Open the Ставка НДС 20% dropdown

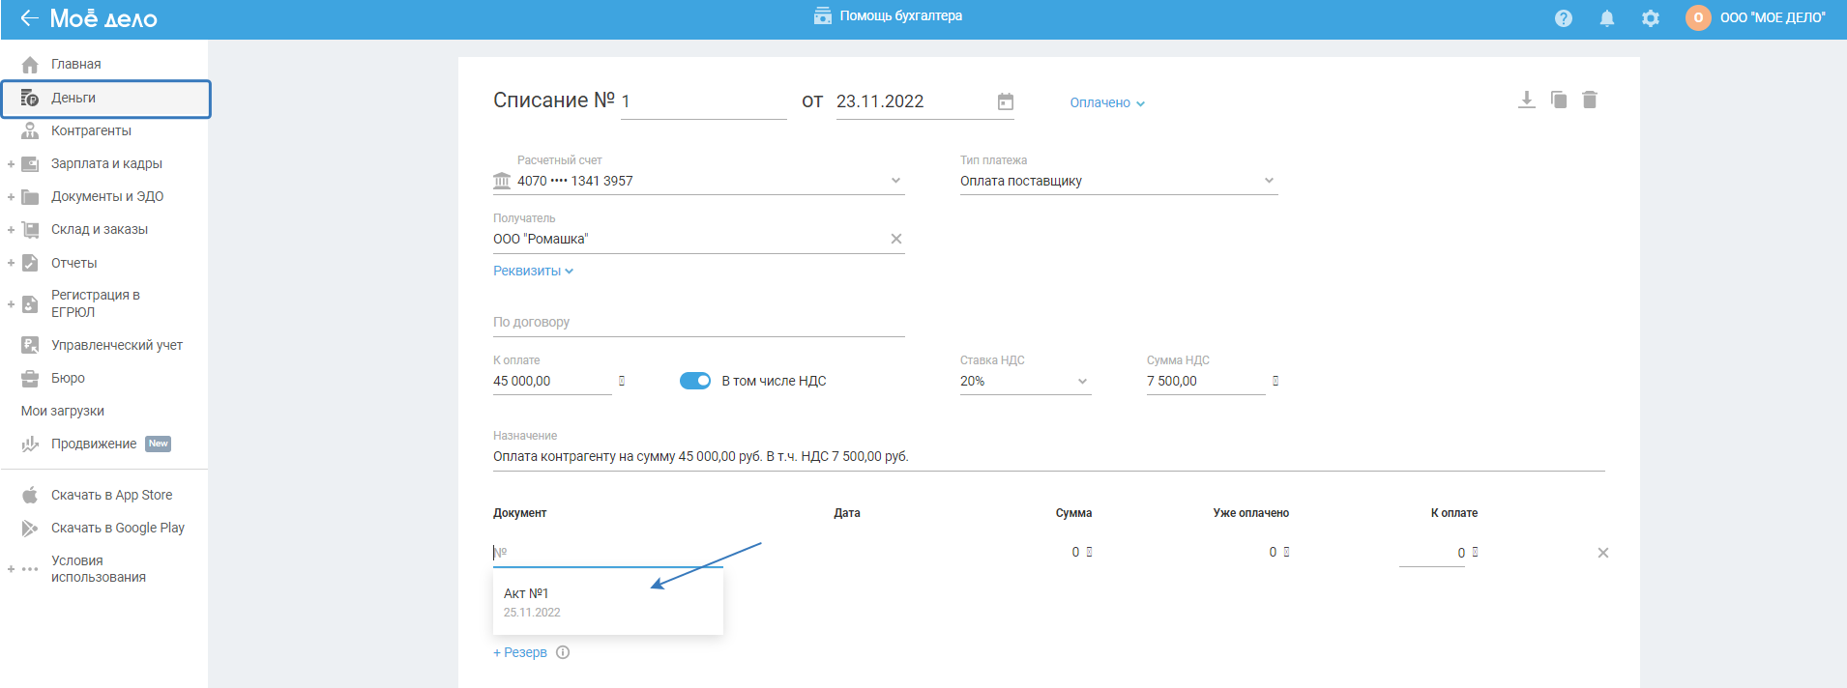coord(1082,381)
